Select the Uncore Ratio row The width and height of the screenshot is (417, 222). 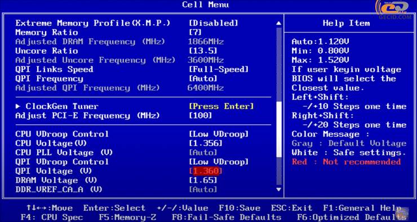(x=47, y=51)
